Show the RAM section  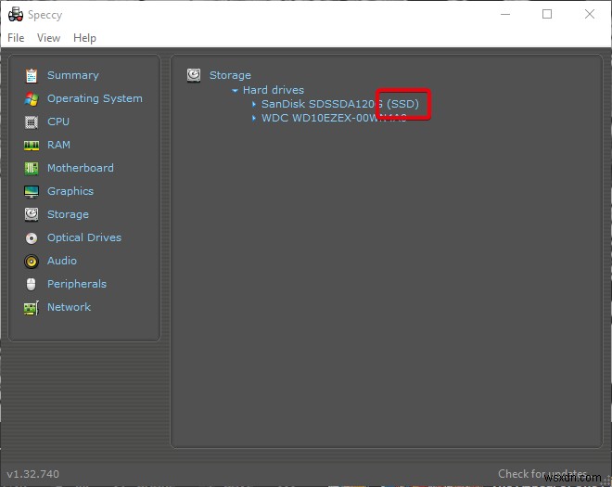click(59, 145)
